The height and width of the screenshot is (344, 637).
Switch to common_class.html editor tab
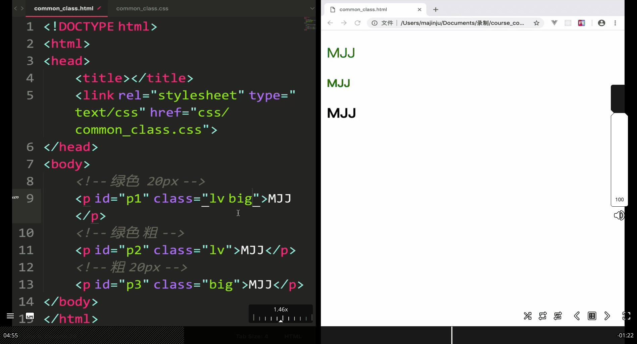pos(67,8)
